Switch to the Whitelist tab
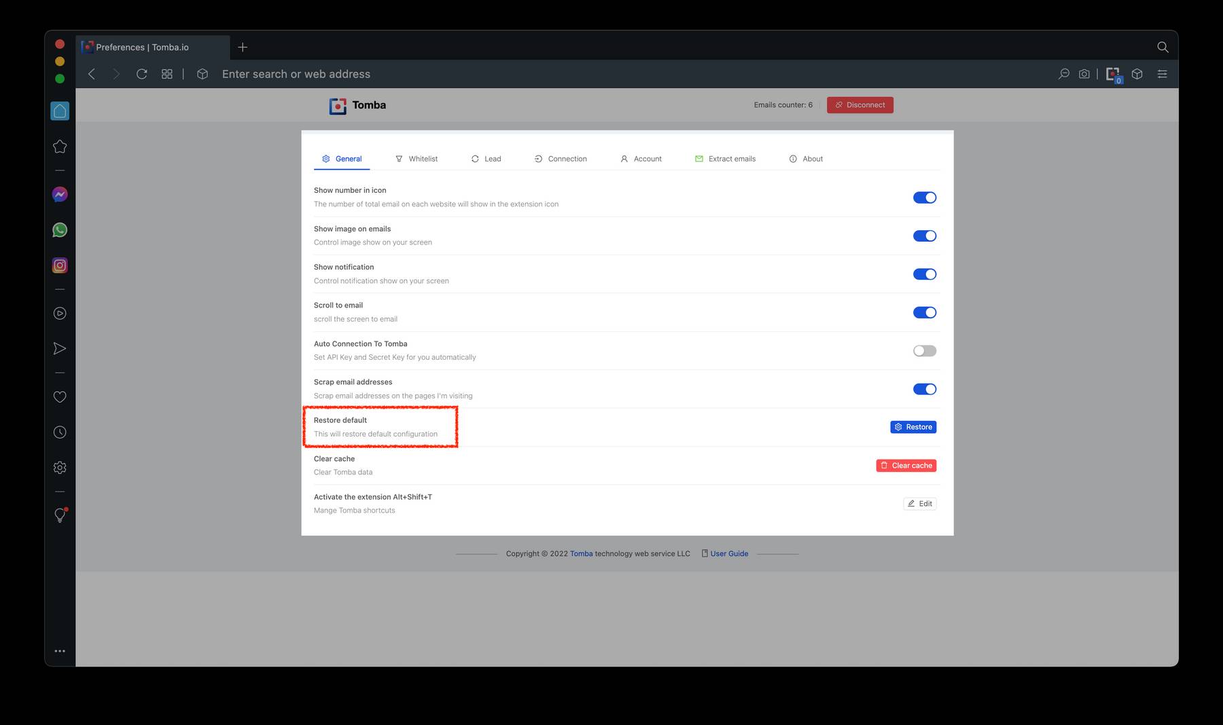This screenshot has width=1223, height=725. [416, 159]
